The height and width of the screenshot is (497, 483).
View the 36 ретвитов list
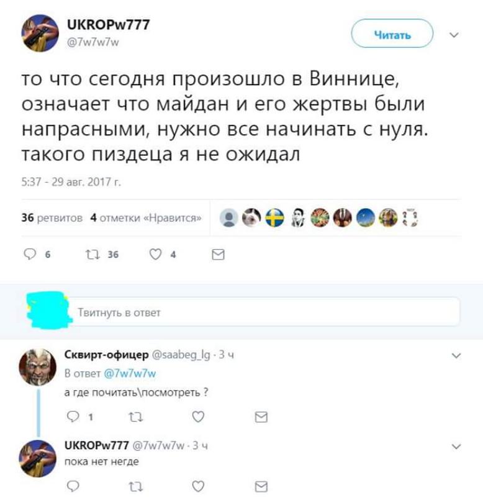point(52,218)
